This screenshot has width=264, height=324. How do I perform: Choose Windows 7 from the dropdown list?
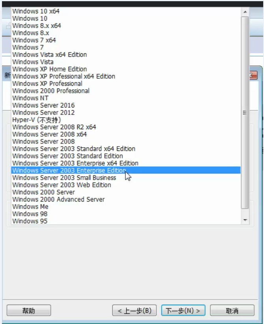click(x=126, y=47)
